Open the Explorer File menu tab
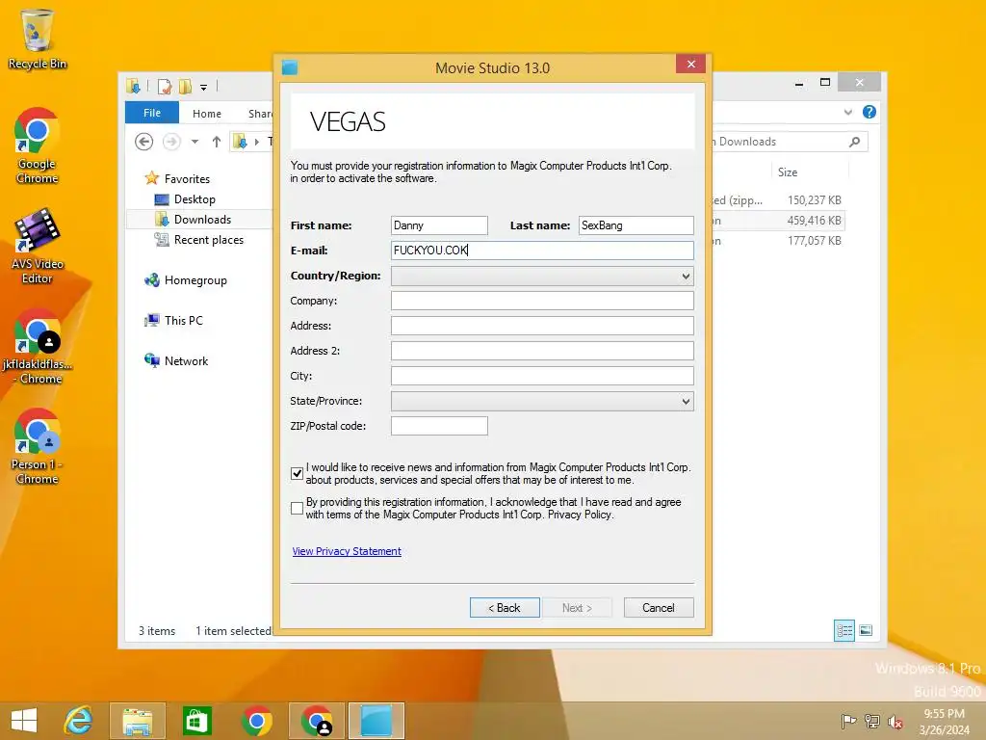The image size is (986, 740). point(151,113)
